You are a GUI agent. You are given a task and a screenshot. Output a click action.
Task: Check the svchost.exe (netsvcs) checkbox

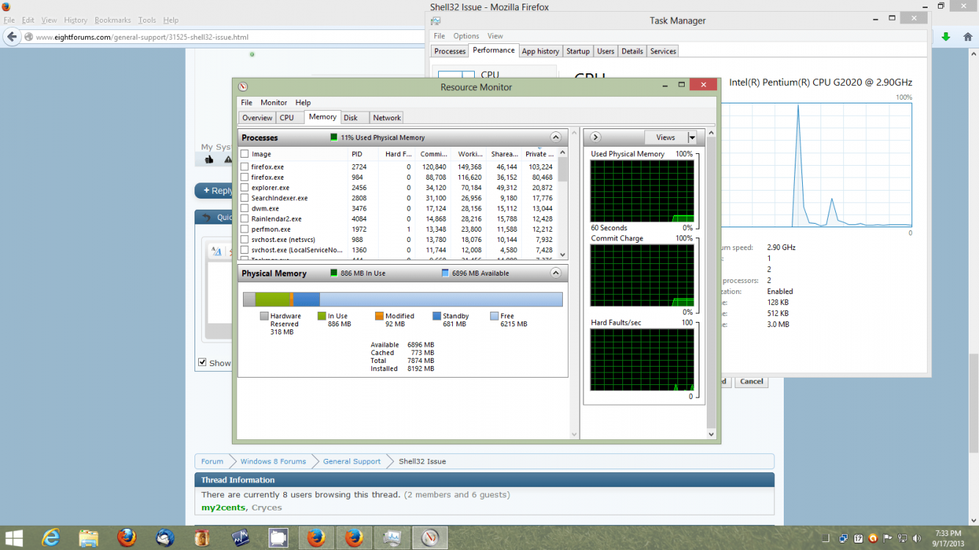tap(245, 239)
